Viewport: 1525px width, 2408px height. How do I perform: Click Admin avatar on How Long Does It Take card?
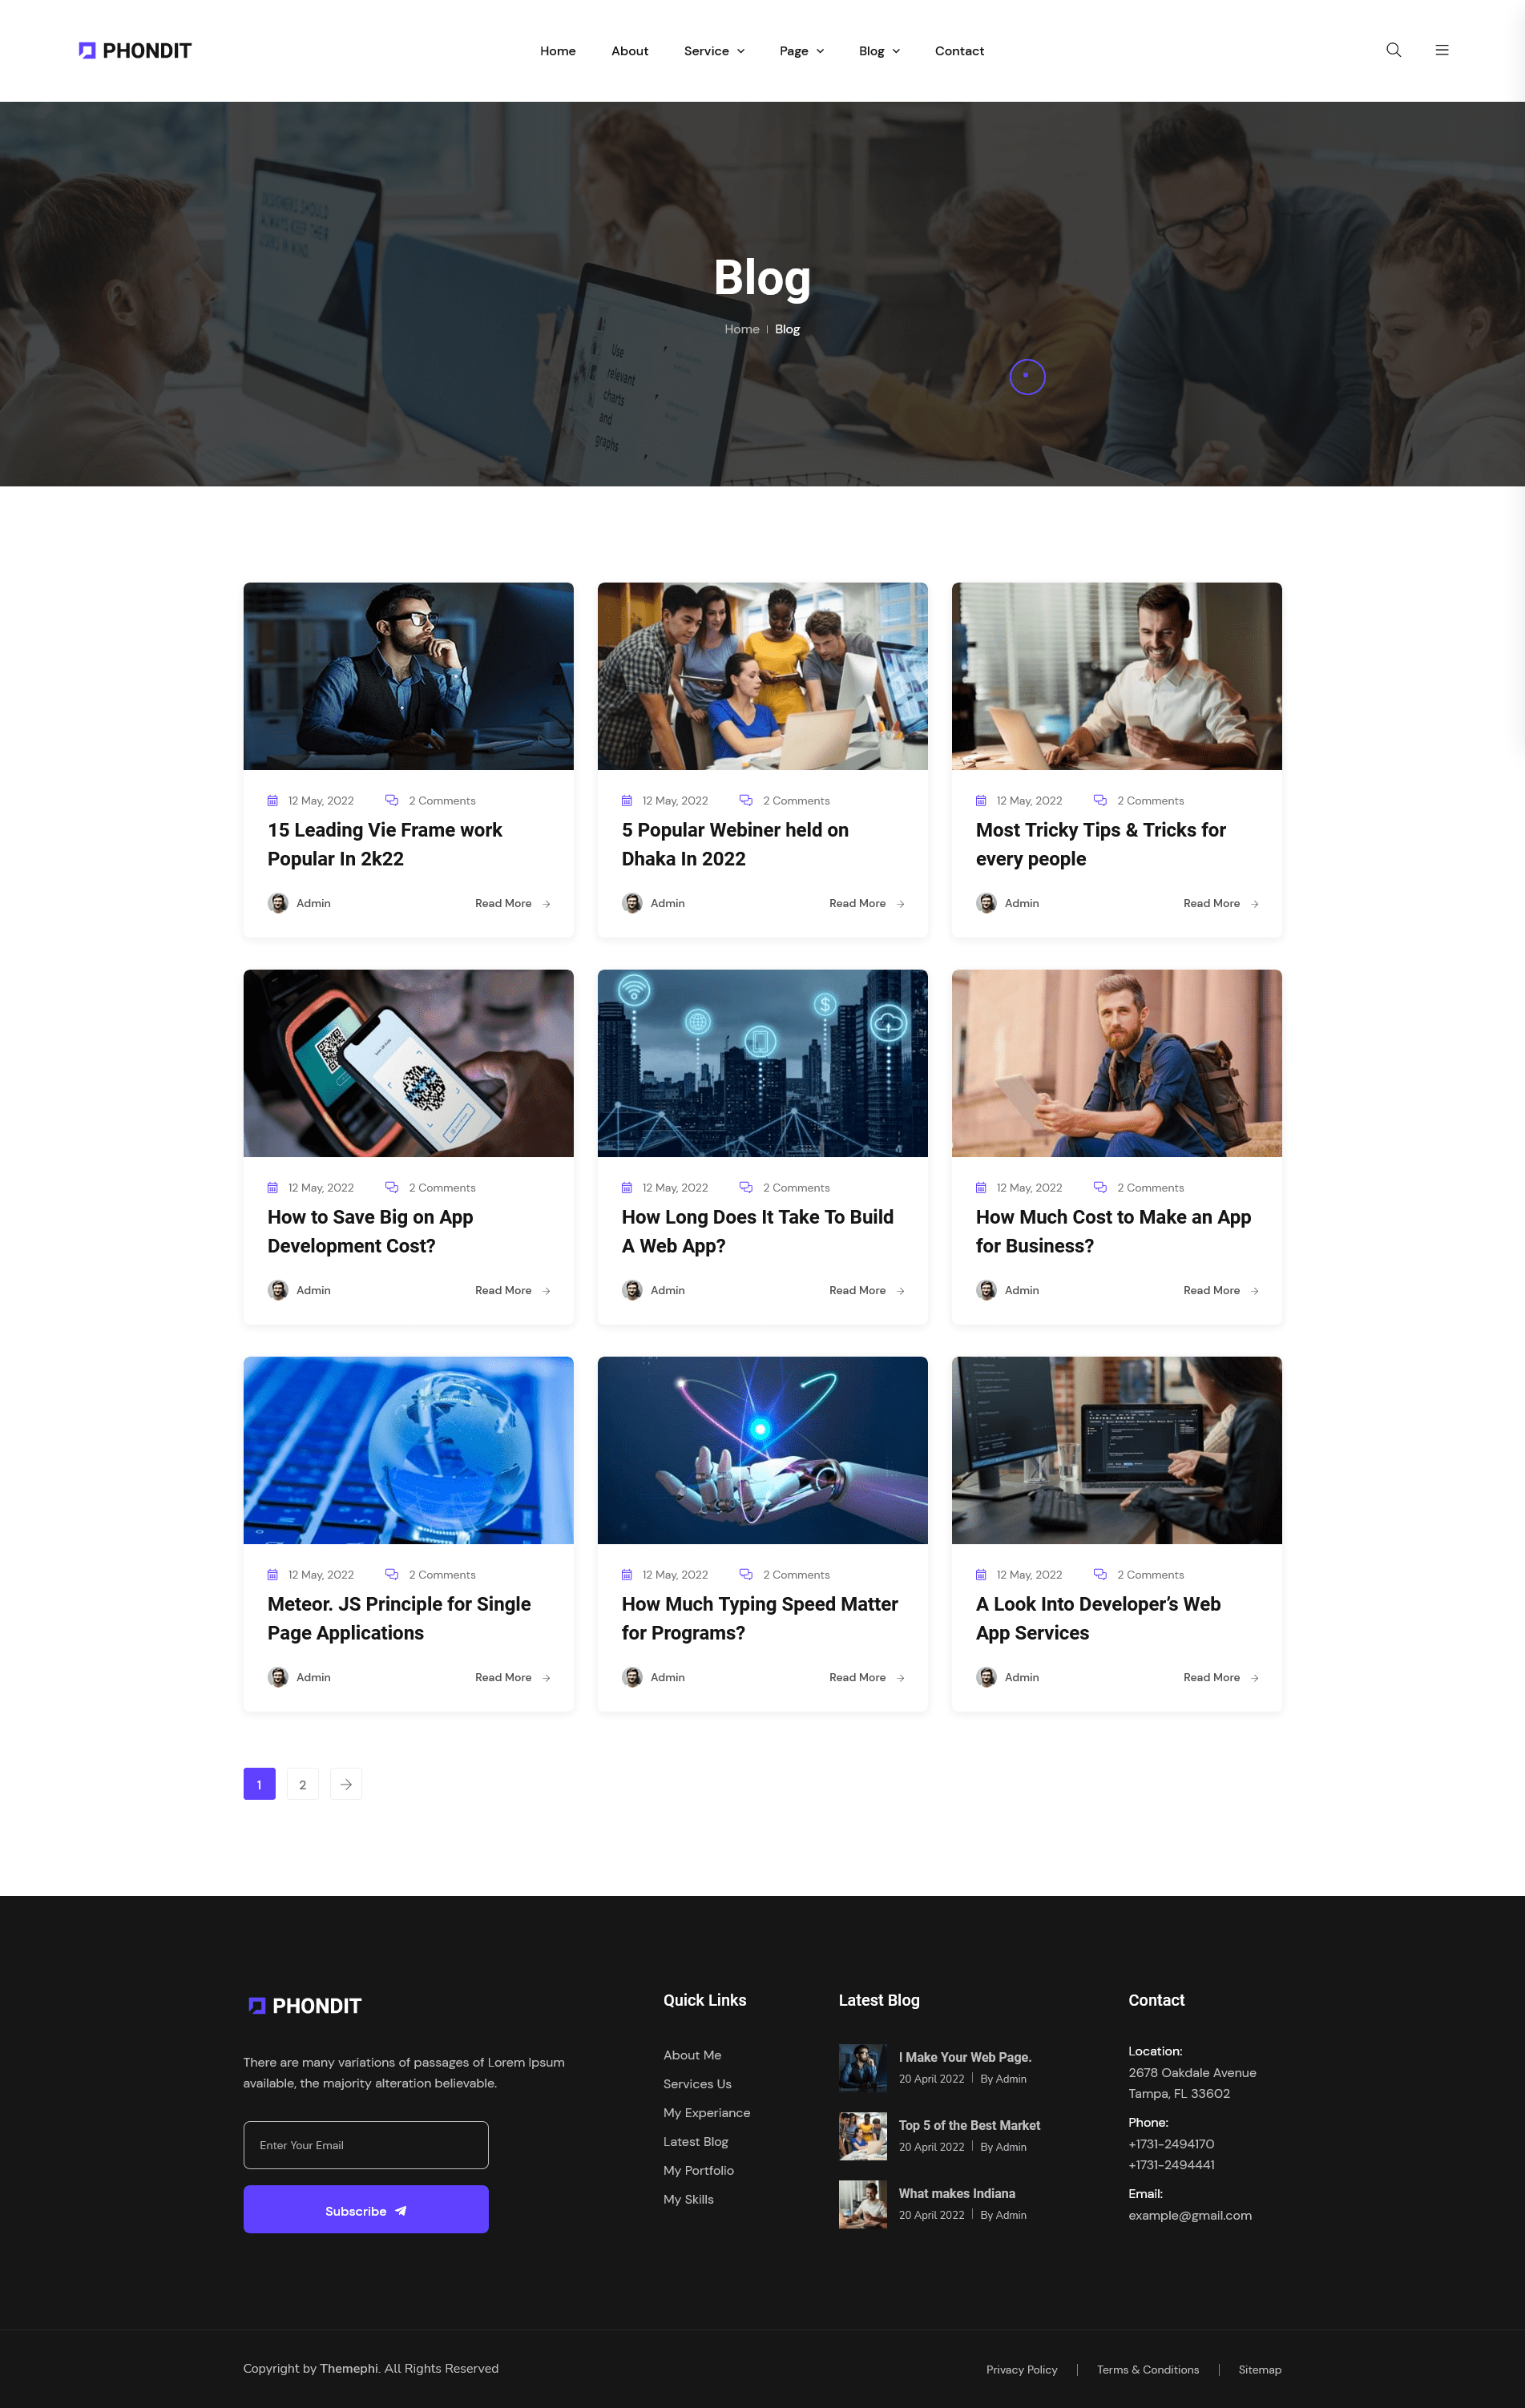coord(632,1290)
